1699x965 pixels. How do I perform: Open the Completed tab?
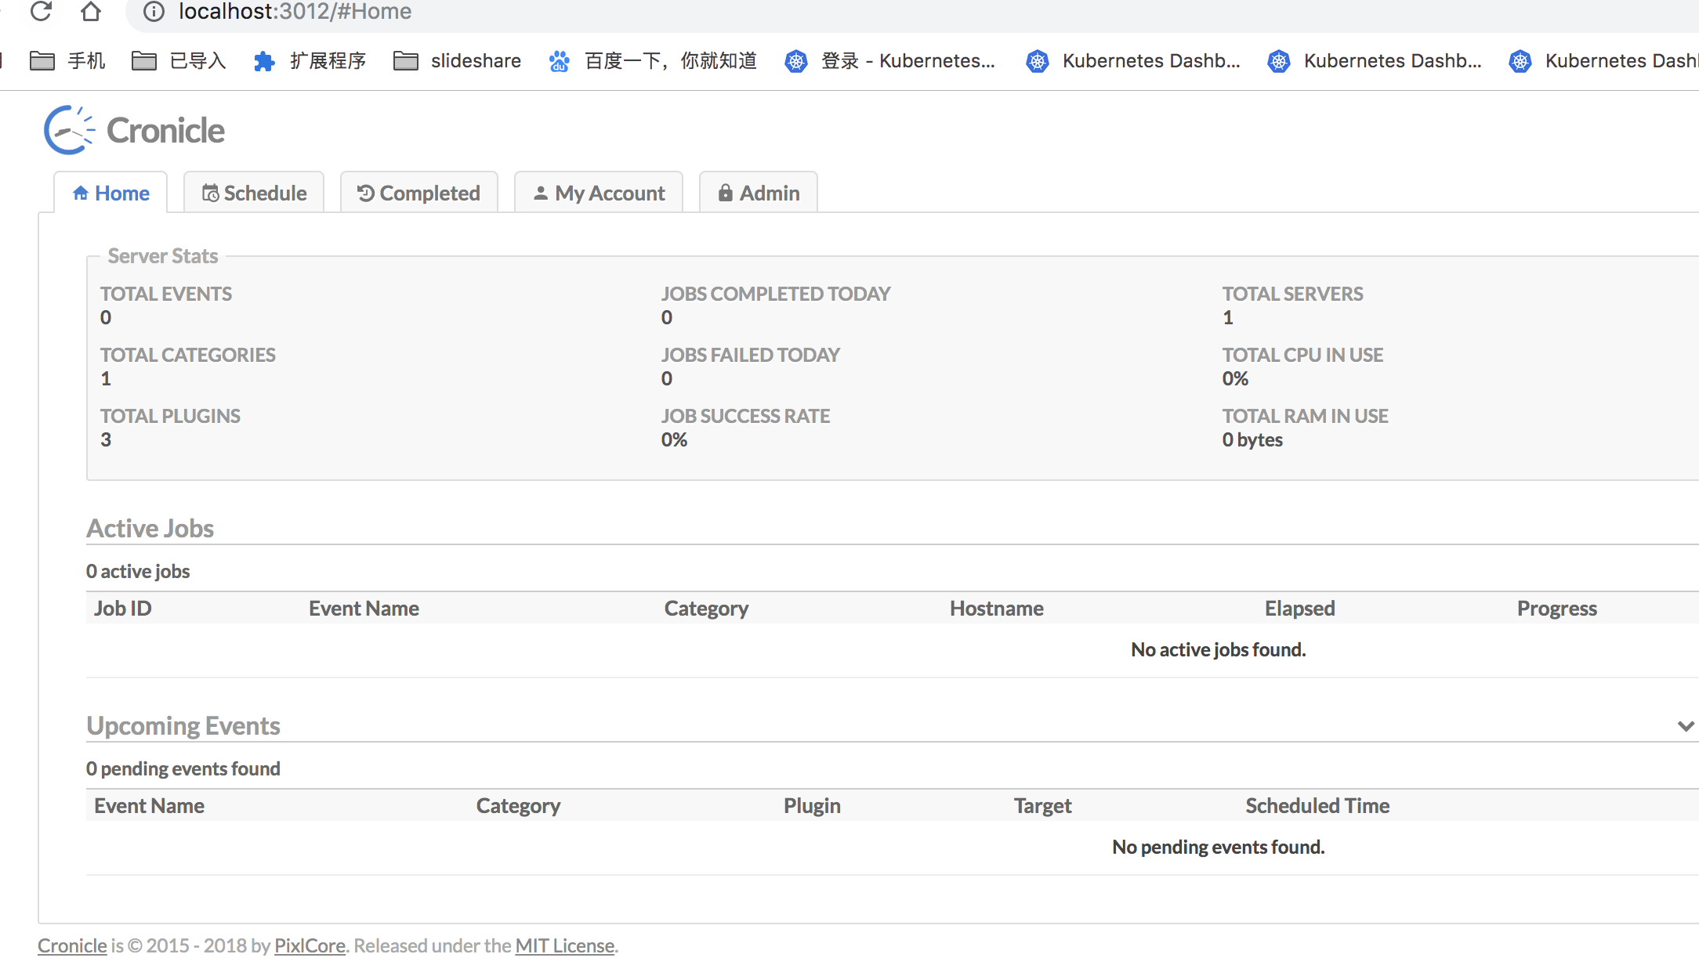click(419, 193)
